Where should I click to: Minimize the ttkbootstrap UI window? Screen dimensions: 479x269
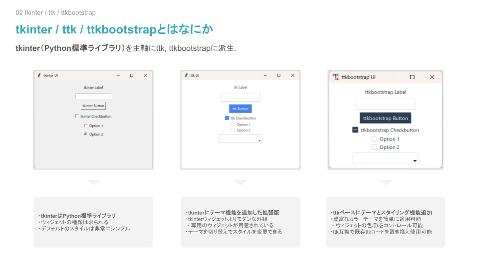click(393, 77)
